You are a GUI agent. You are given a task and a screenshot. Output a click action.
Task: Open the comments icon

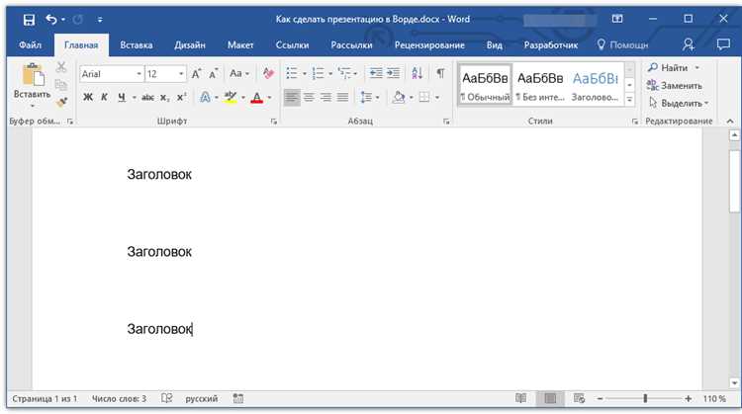[723, 44]
